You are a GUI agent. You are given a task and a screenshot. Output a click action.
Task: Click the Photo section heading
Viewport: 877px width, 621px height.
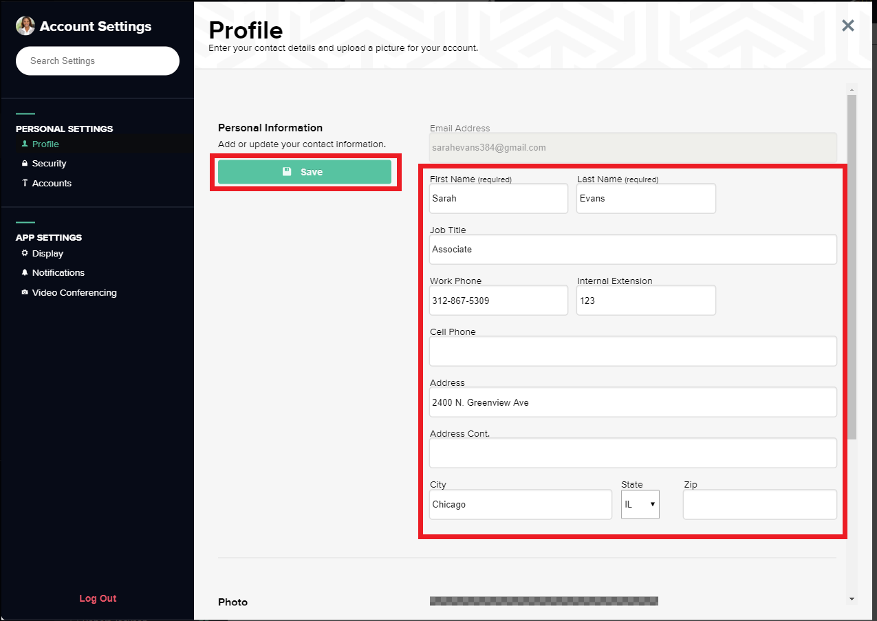tap(232, 602)
